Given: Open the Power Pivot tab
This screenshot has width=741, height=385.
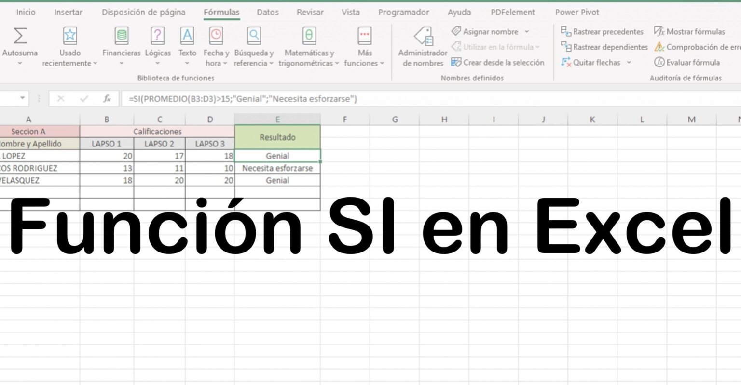Looking at the screenshot, I should coord(577,13).
